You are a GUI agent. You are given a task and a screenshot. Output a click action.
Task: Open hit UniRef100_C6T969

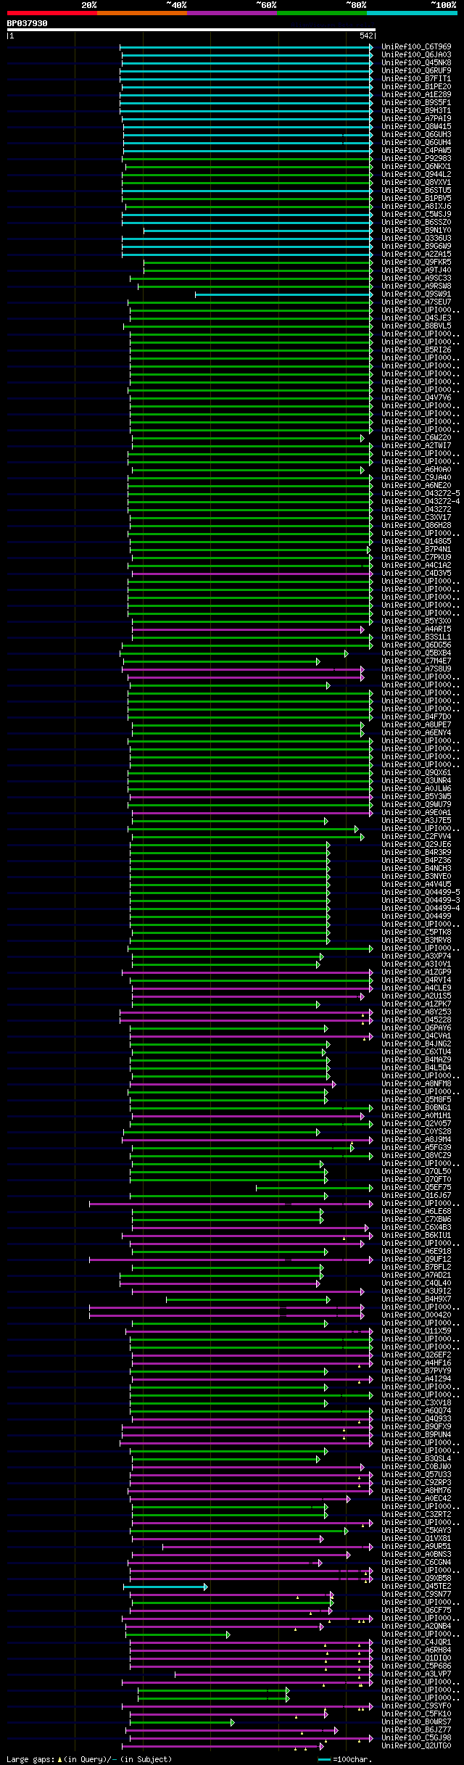point(416,47)
